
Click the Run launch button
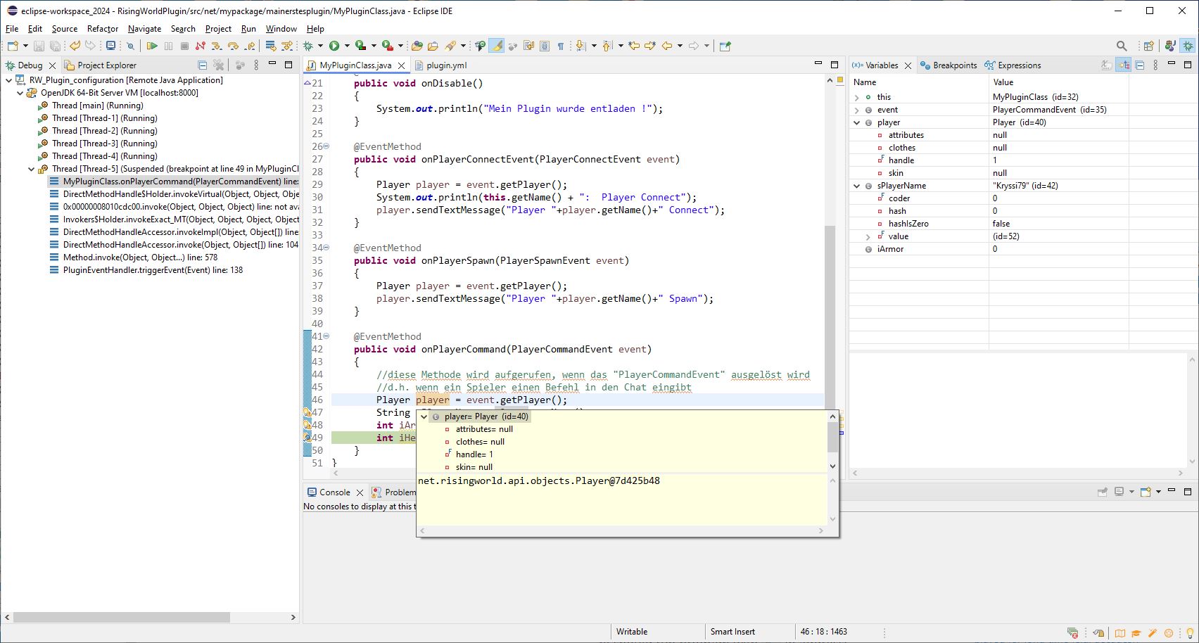click(334, 46)
